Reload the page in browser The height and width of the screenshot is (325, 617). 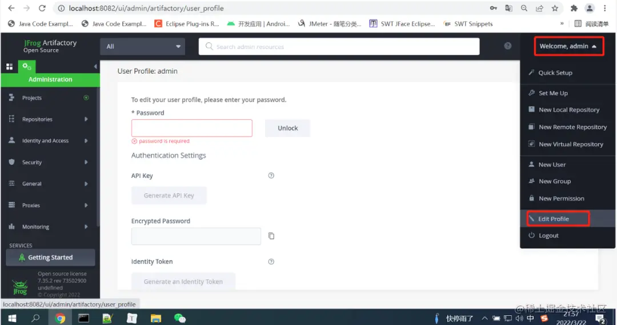tap(42, 8)
